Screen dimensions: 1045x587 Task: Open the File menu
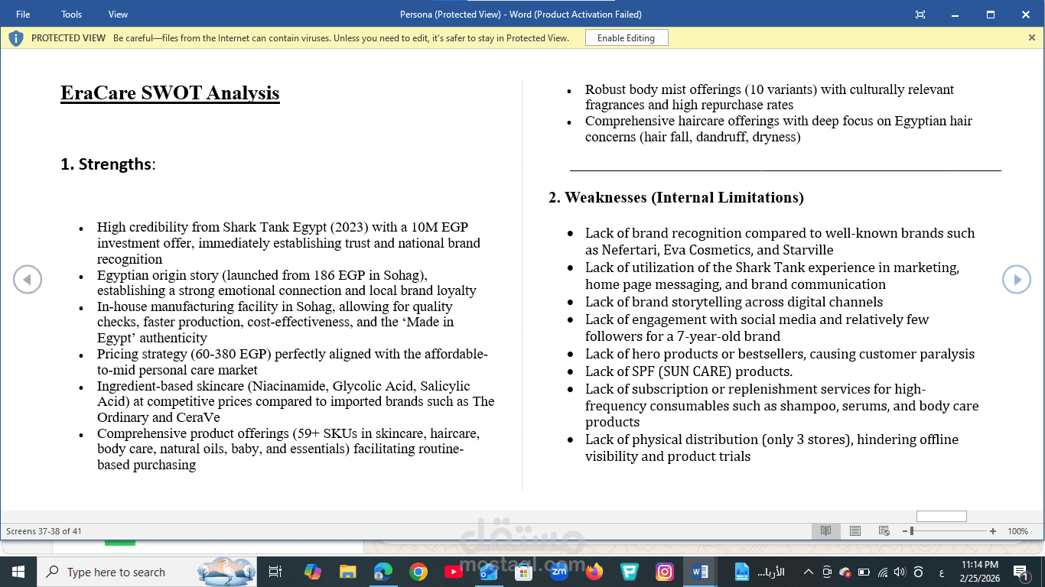(x=23, y=15)
